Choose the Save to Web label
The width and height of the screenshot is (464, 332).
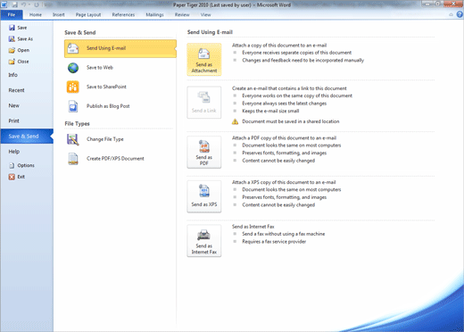100,68
